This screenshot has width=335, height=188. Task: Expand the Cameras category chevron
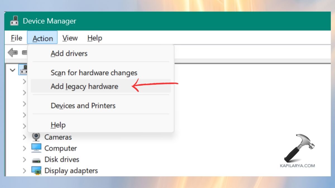pos(25,137)
